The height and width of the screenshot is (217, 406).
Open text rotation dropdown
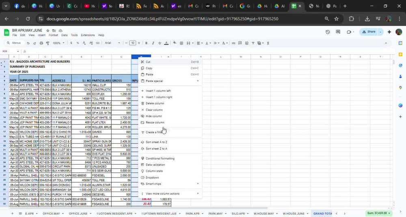coord(225,43)
